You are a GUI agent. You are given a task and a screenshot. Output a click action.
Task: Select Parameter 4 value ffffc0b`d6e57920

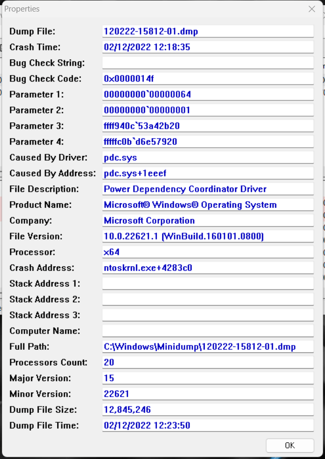pyautogui.click(x=140, y=142)
